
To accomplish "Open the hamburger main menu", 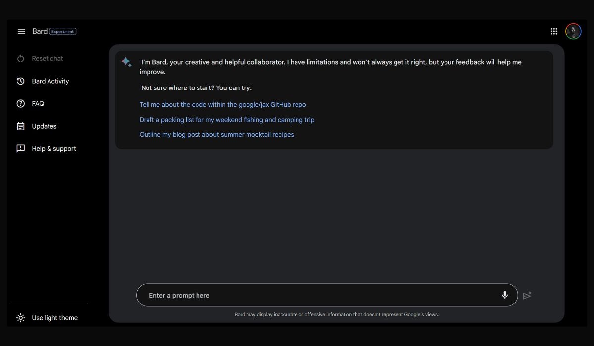I will tap(21, 31).
